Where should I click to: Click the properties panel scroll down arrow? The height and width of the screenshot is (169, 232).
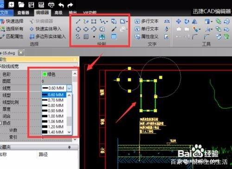coord(75,139)
